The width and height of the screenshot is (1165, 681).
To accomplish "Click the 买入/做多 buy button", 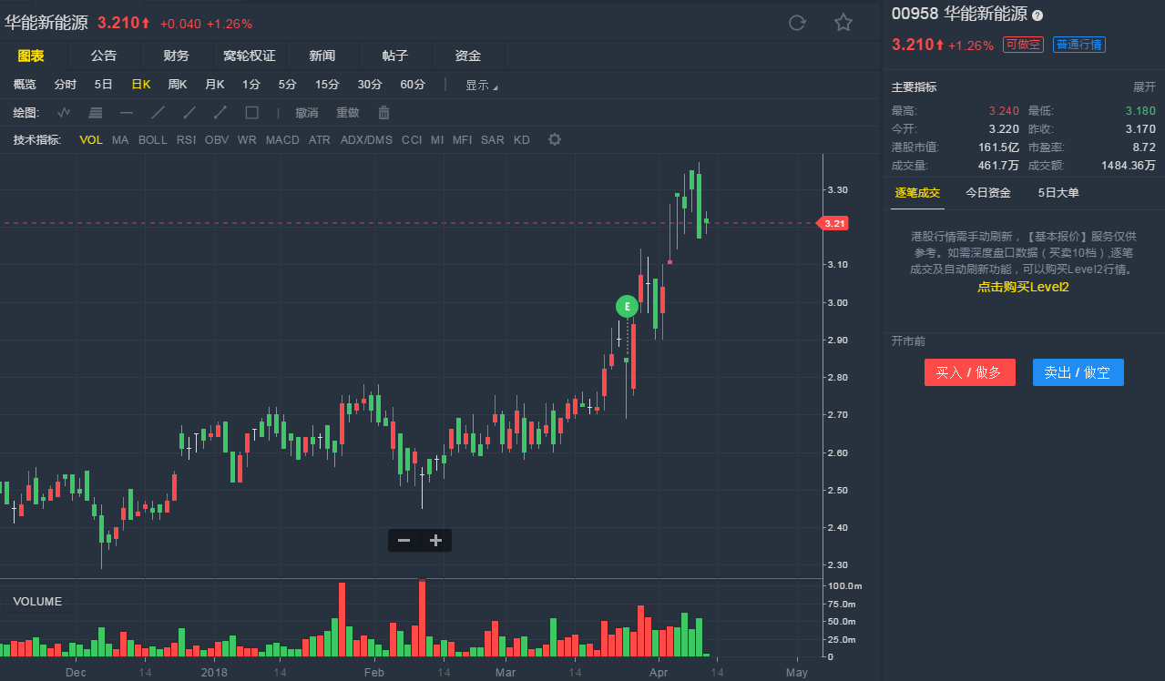I will coord(969,371).
